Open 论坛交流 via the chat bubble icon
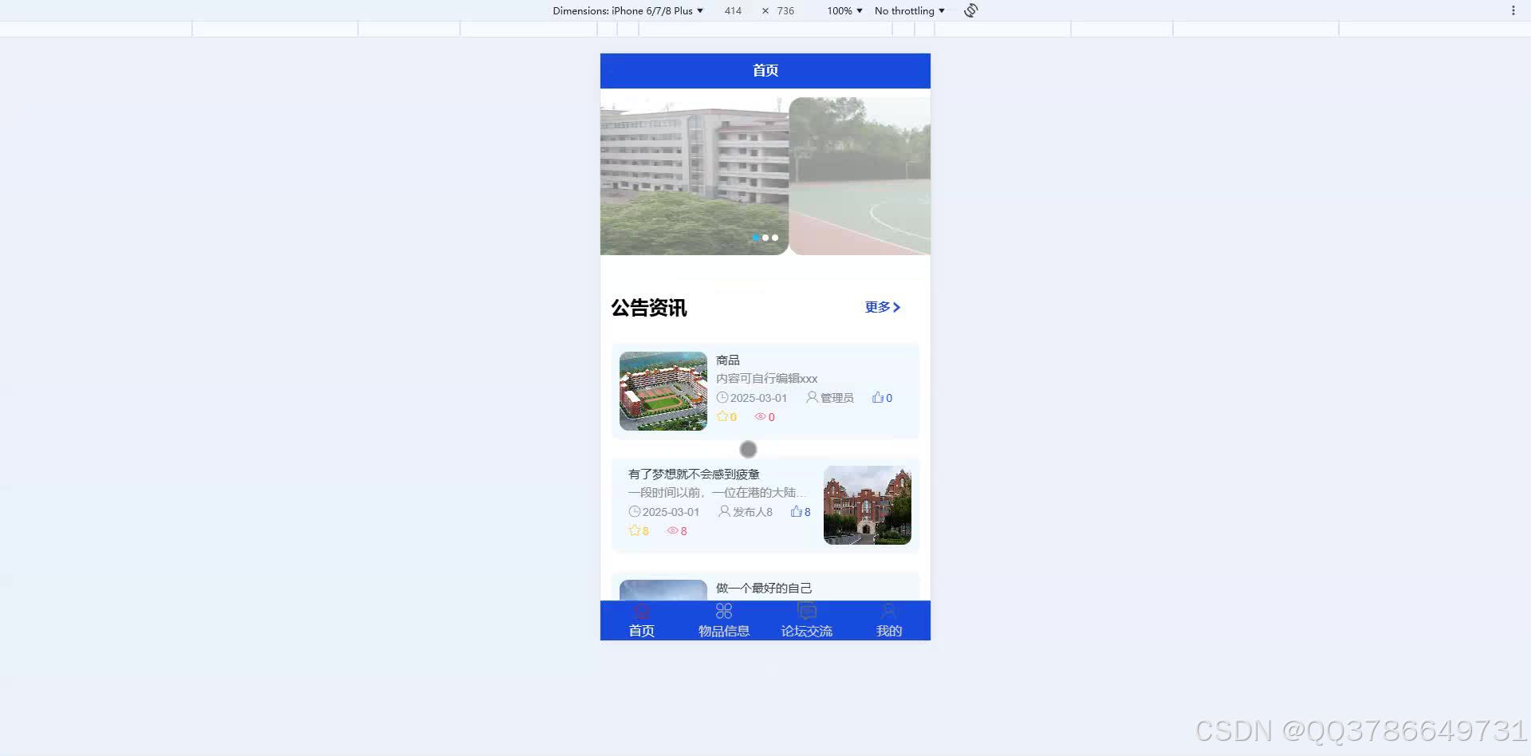 (x=806, y=611)
